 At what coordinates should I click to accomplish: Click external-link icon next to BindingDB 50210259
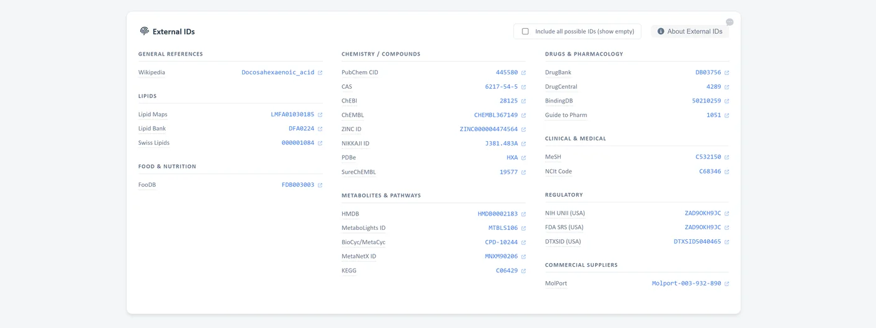coord(726,101)
